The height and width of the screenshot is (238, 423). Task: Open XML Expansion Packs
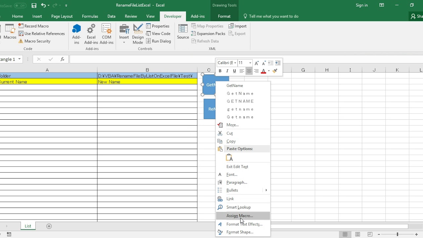(208, 34)
